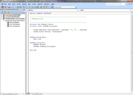133x95 pixels.
Task: Click the Project pane horizontal scrollbar thumb
Action: click(x=10, y=94)
